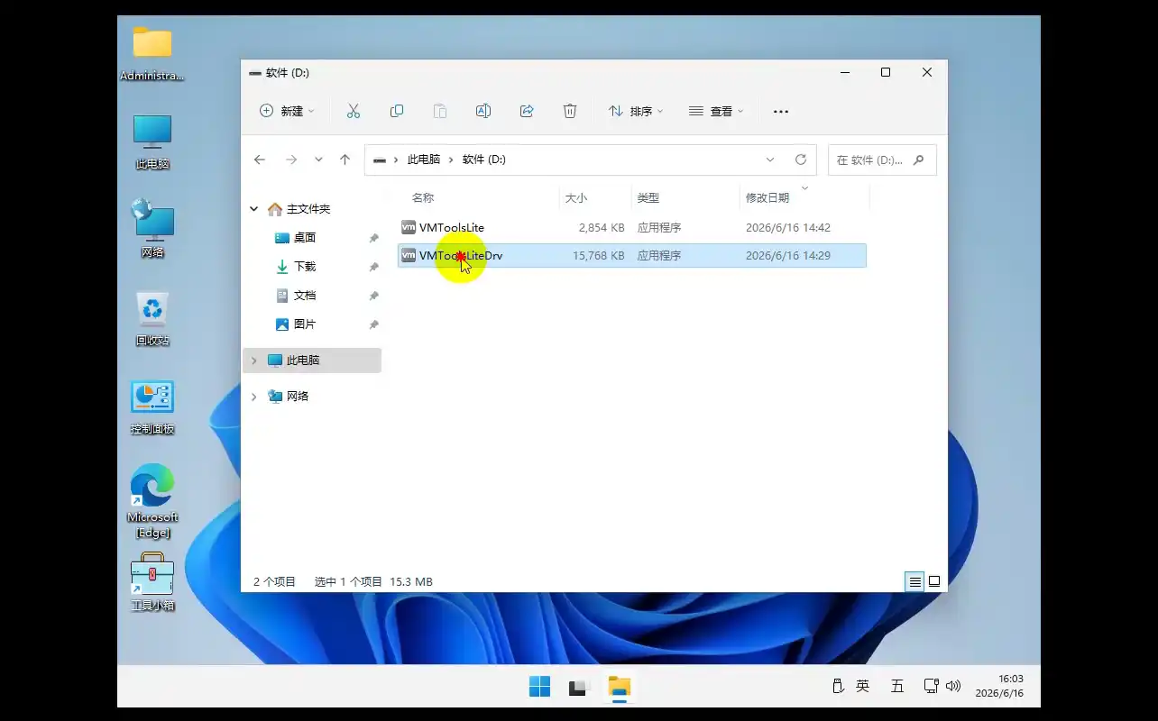Click 软件 (D:) in the address breadcrumb
The image size is (1158, 721).
(484, 160)
